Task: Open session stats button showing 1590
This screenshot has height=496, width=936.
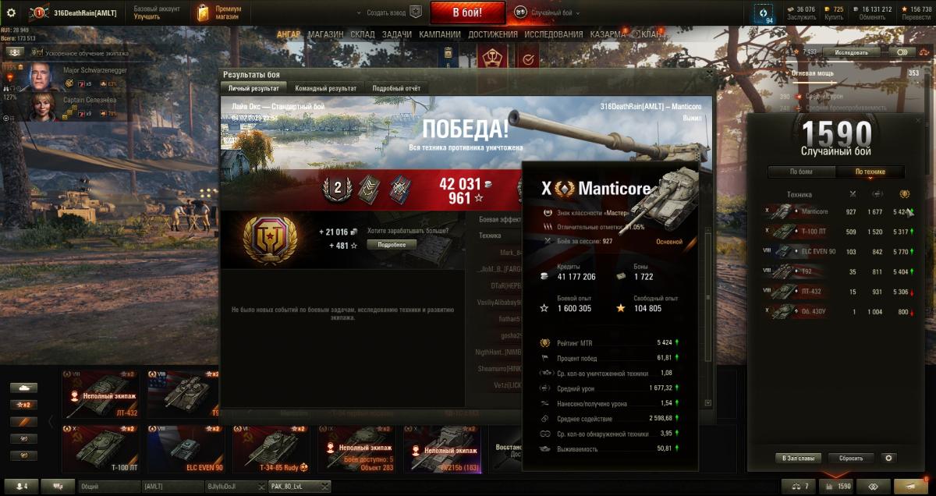Action: click(x=839, y=486)
